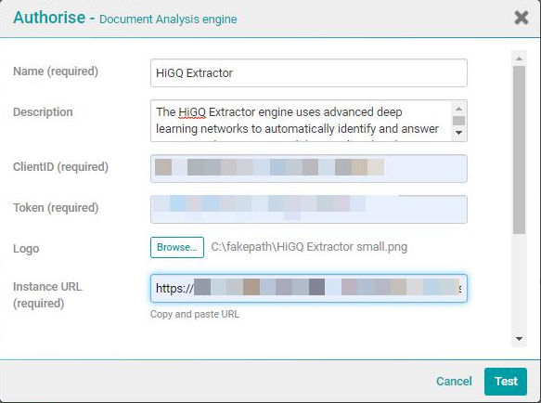
Task: Click the ClientID input field
Action: click(309, 168)
